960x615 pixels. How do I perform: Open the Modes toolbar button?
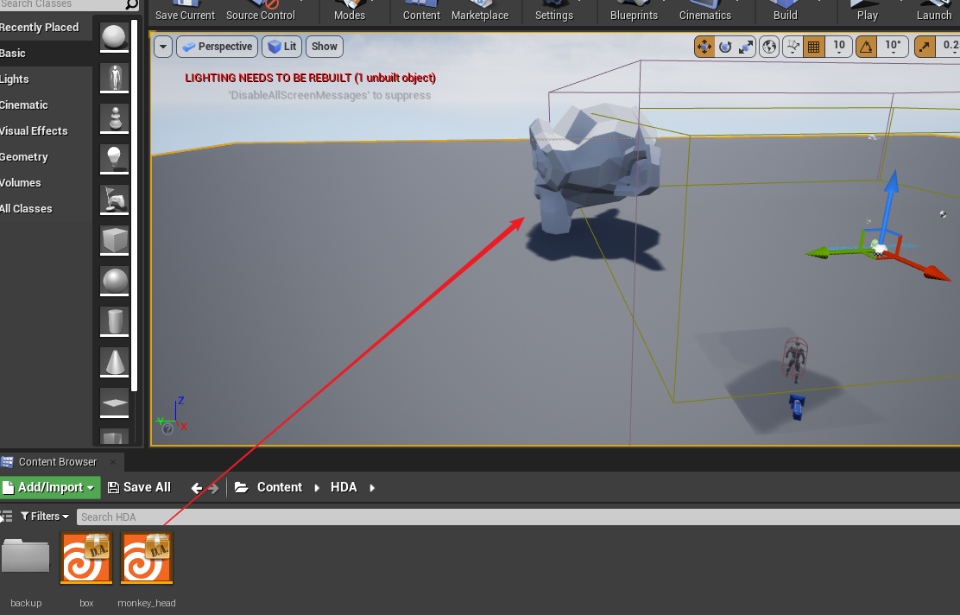(350, 11)
